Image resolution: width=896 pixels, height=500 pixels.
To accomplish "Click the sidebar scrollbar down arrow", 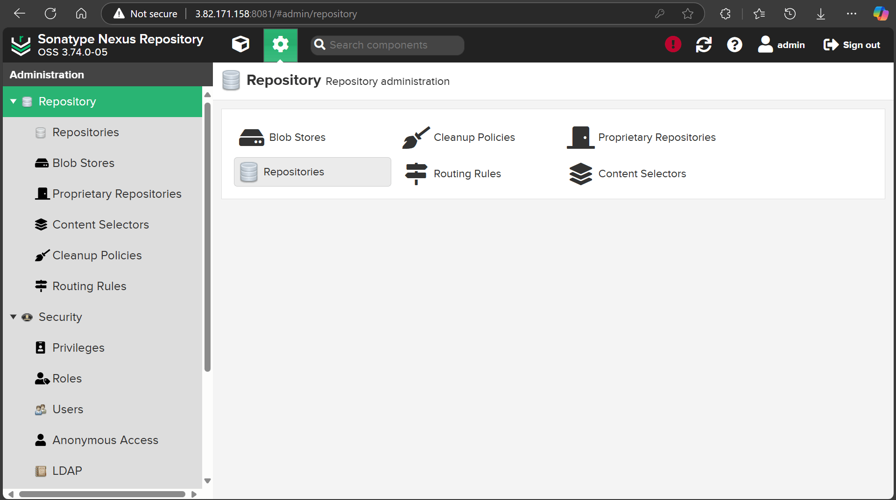I will tap(207, 480).
